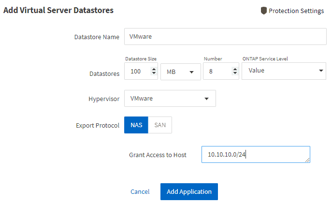Click the Number of datastores field
Image resolution: width=332 pixels, height=204 pixels.
click(x=217, y=71)
